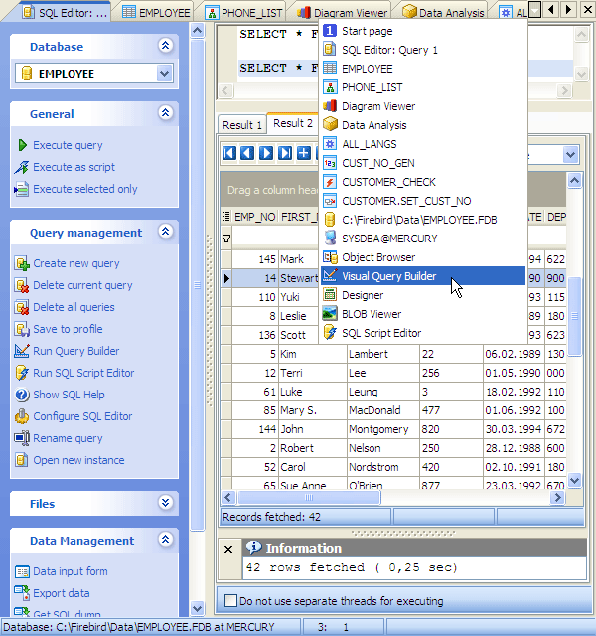Click the Configure SQL Editor link
The height and width of the screenshot is (636, 596).
click(x=82, y=416)
